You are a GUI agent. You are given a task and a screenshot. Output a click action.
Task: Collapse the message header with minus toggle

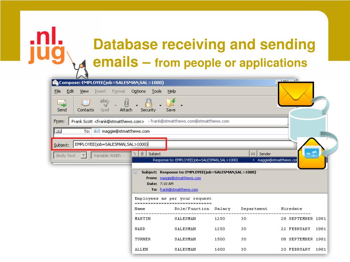pyautogui.click(x=135, y=172)
